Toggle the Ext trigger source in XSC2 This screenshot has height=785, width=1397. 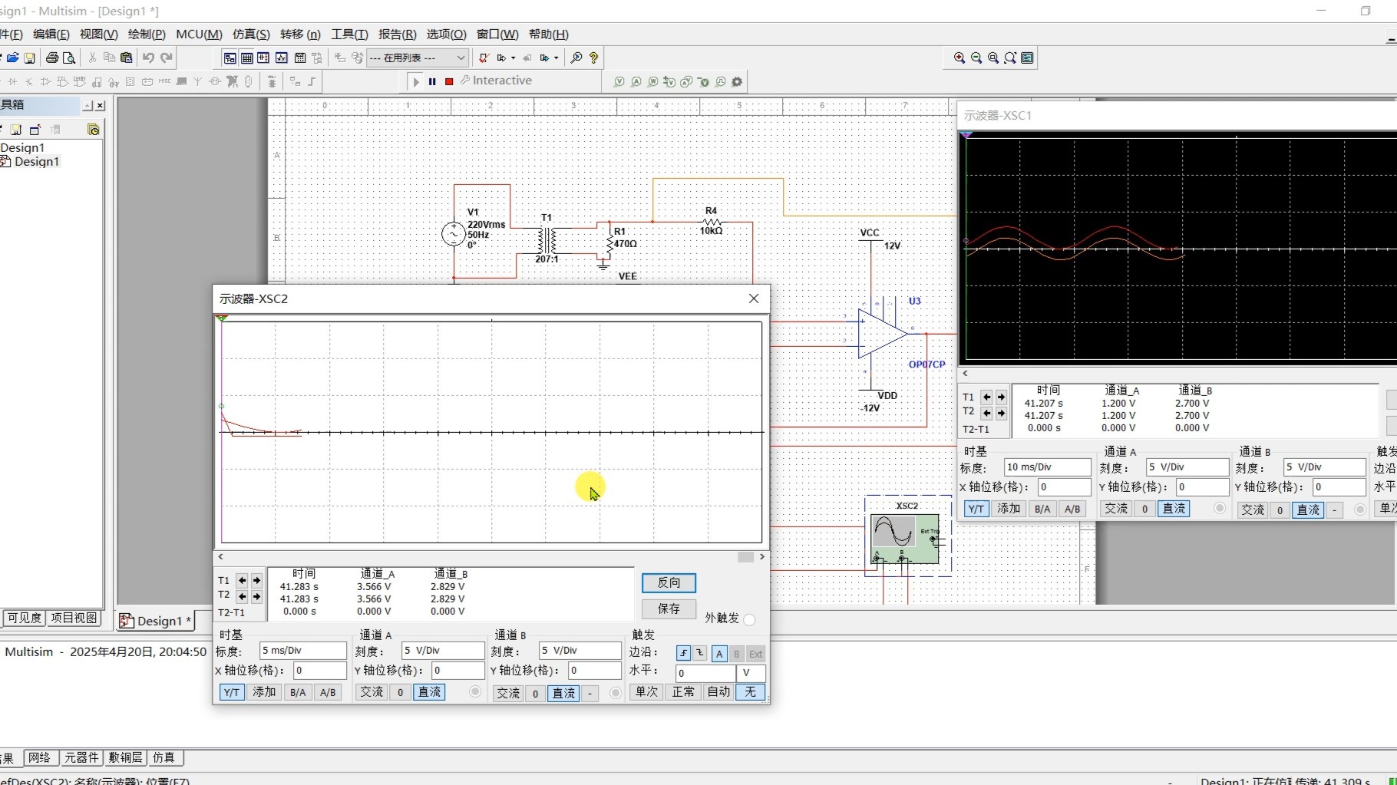[756, 654]
